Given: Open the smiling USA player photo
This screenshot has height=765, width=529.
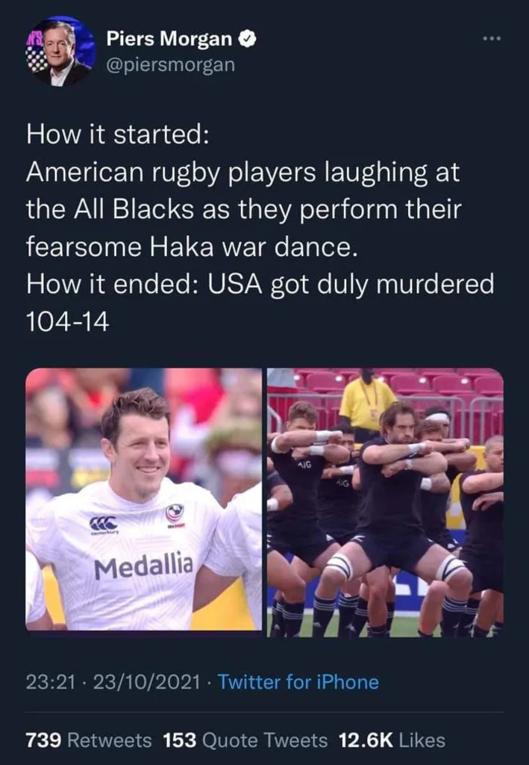Looking at the screenshot, I should point(144,499).
